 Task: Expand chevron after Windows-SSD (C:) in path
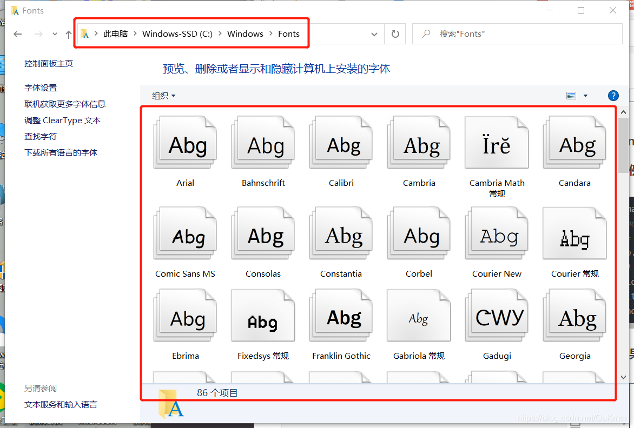point(220,34)
